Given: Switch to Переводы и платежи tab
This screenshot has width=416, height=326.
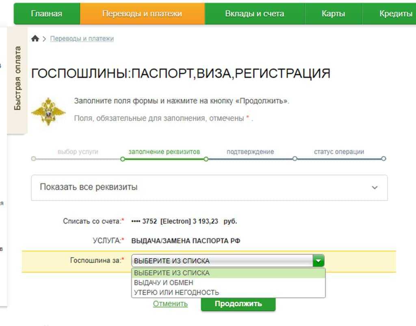Looking at the screenshot, I should tap(142, 14).
